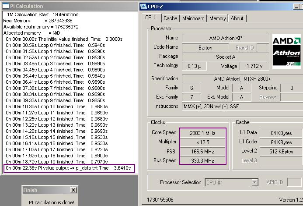Viewport: 303px width, 206px height.
Task: Click the Level 2 cache value 512 KBytes
Action: point(281,151)
